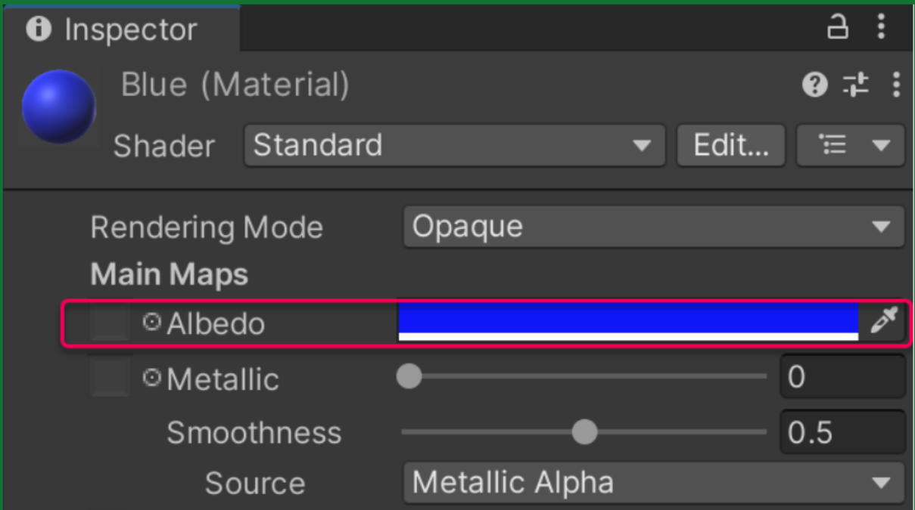Open Blue material more options menu
Screen dimensions: 915x510
(x=896, y=85)
